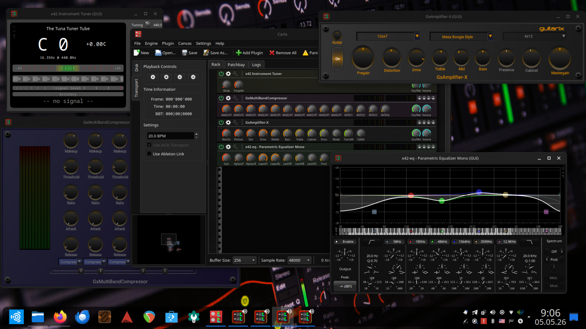Click wrench icon on x42 Instrument Tuner row
The width and height of the screenshot is (586, 329).
tap(236, 74)
